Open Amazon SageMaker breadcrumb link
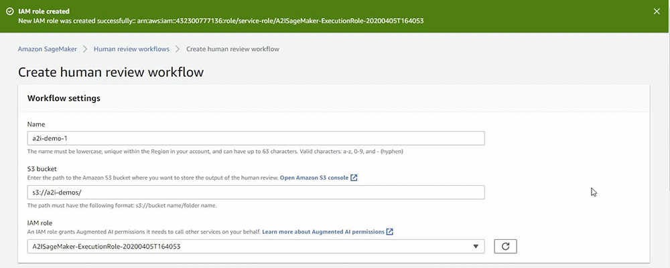The height and width of the screenshot is (268, 670). (48, 49)
